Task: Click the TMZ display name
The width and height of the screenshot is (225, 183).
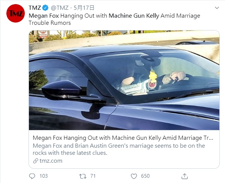Action: point(35,8)
